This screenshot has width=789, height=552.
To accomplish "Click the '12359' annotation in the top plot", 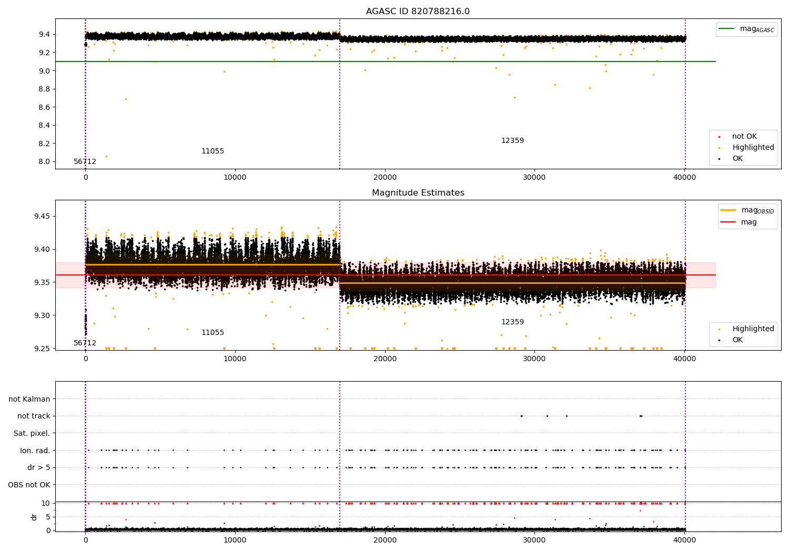I will pyautogui.click(x=512, y=141).
